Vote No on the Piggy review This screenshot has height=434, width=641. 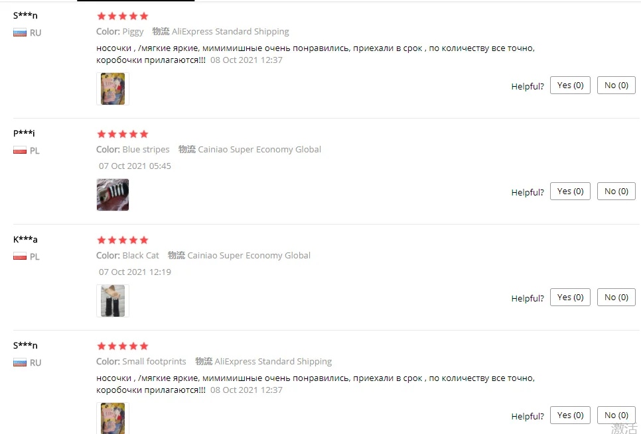pyautogui.click(x=616, y=85)
